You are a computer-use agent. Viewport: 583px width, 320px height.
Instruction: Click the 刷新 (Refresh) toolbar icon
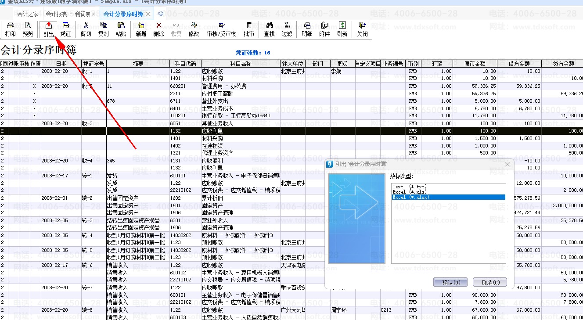tap(342, 29)
